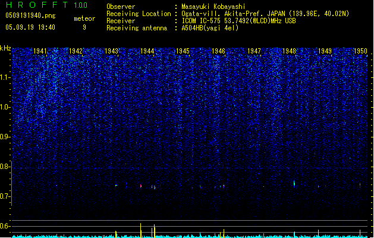Click the 1.1 kHz frequency label
Viewport: 374px width, 238px height.
click(5, 77)
